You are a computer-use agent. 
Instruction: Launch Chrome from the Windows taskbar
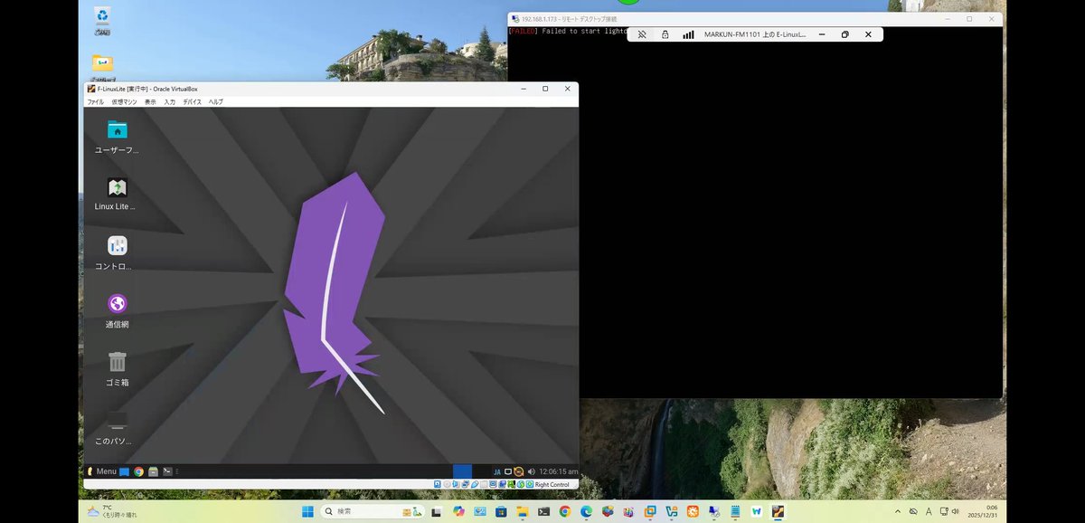click(x=565, y=511)
